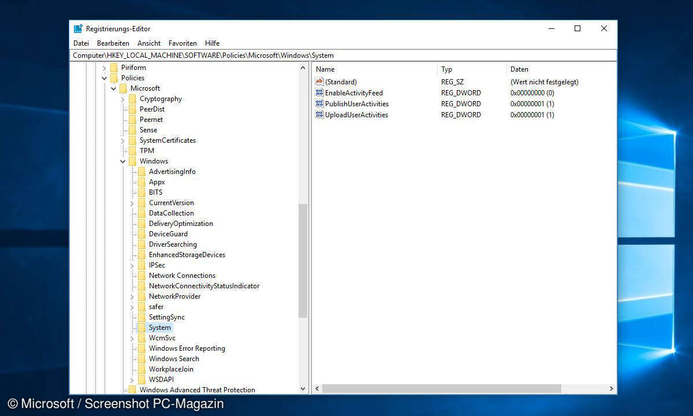Click the Cryptography folder icon
The height and width of the screenshot is (416, 693).
132,99
